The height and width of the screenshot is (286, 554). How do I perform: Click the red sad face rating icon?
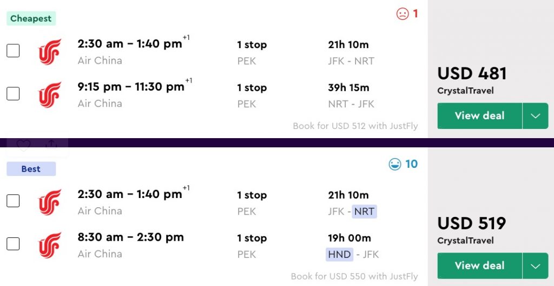402,14
